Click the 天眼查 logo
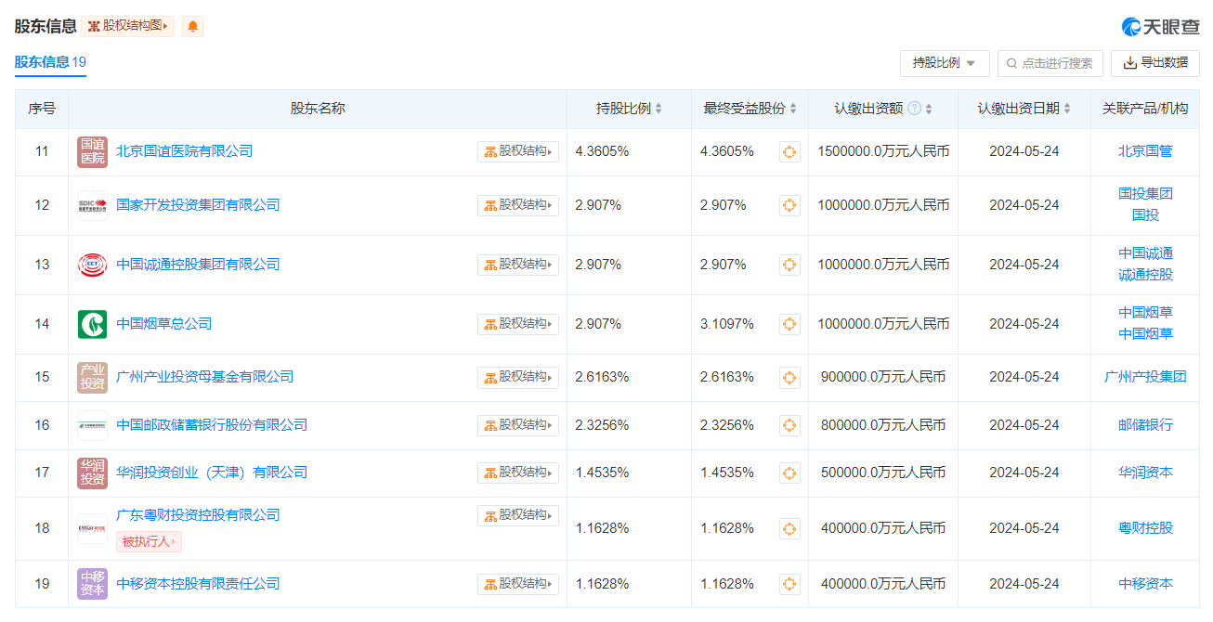Image resolution: width=1213 pixels, height=622 pixels. pos(1160,27)
